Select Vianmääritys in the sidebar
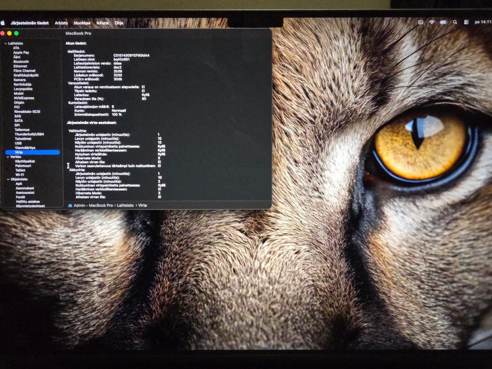 [25, 148]
